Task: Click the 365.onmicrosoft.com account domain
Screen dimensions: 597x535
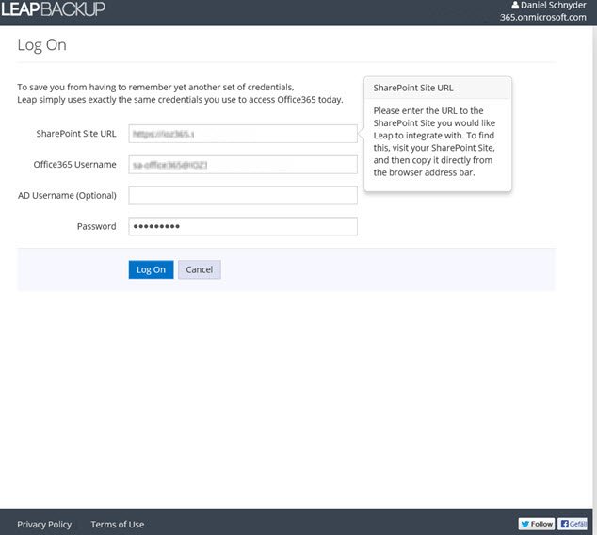Action: tap(543, 17)
